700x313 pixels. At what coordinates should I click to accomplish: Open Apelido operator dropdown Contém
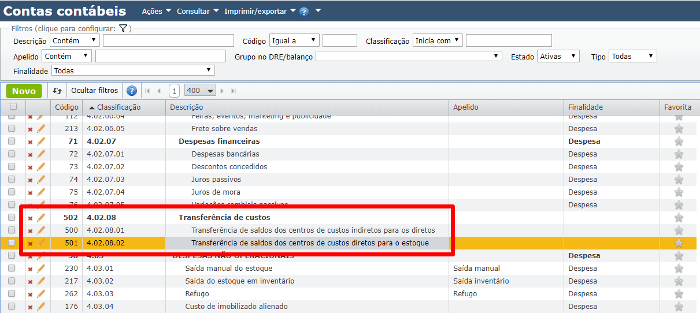click(x=66, y=56)
